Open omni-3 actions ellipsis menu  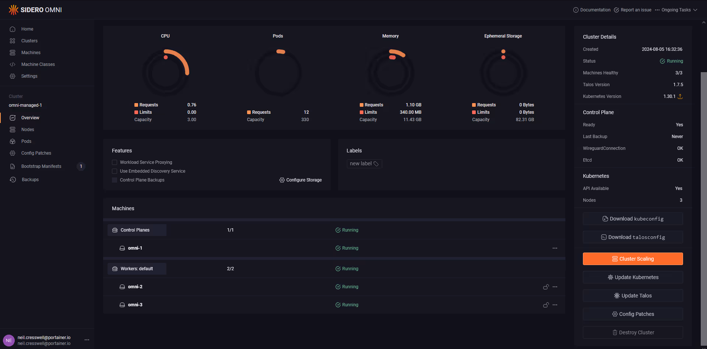pyautogui.click(x=555, y=305)
